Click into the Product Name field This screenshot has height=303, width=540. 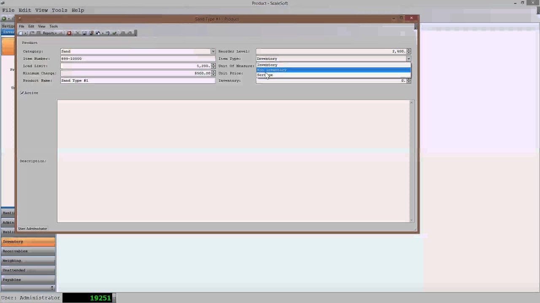[138, 80]
